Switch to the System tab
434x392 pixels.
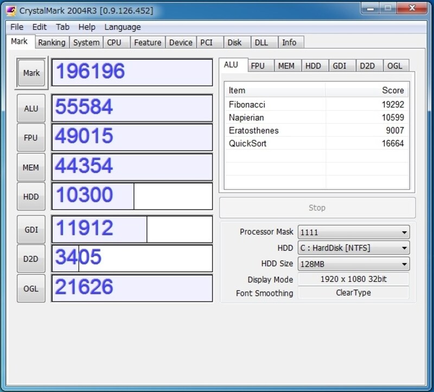86,42
